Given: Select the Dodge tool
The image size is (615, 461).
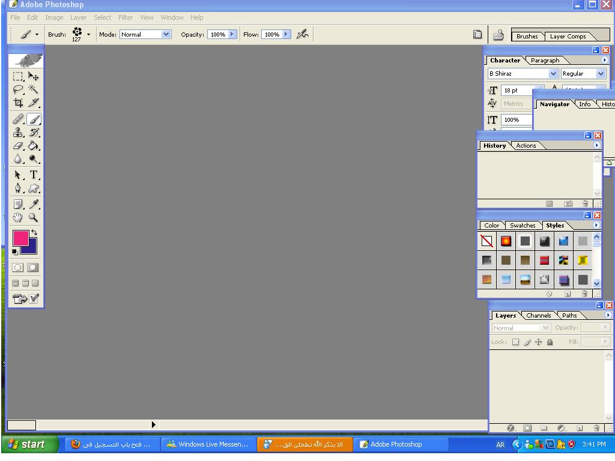Looking at the screenshot, I should [x=34, y=159].
